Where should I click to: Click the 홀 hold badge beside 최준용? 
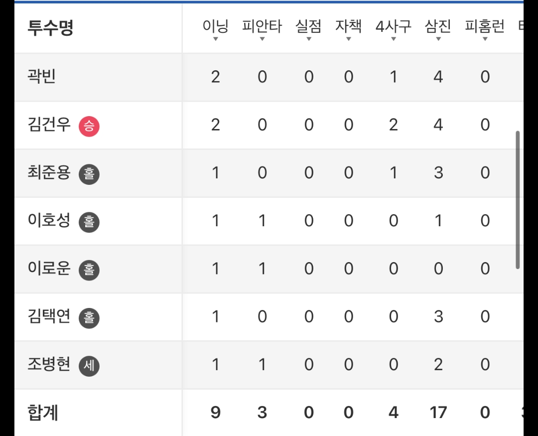[x=89, y=174]
